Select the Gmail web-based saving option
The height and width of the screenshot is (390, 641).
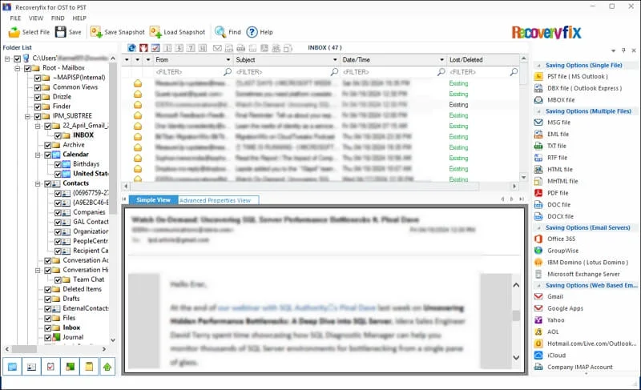click(554, 296)
